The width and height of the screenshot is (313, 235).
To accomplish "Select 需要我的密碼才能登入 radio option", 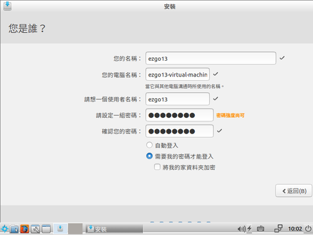I will [x=150, y=156].
